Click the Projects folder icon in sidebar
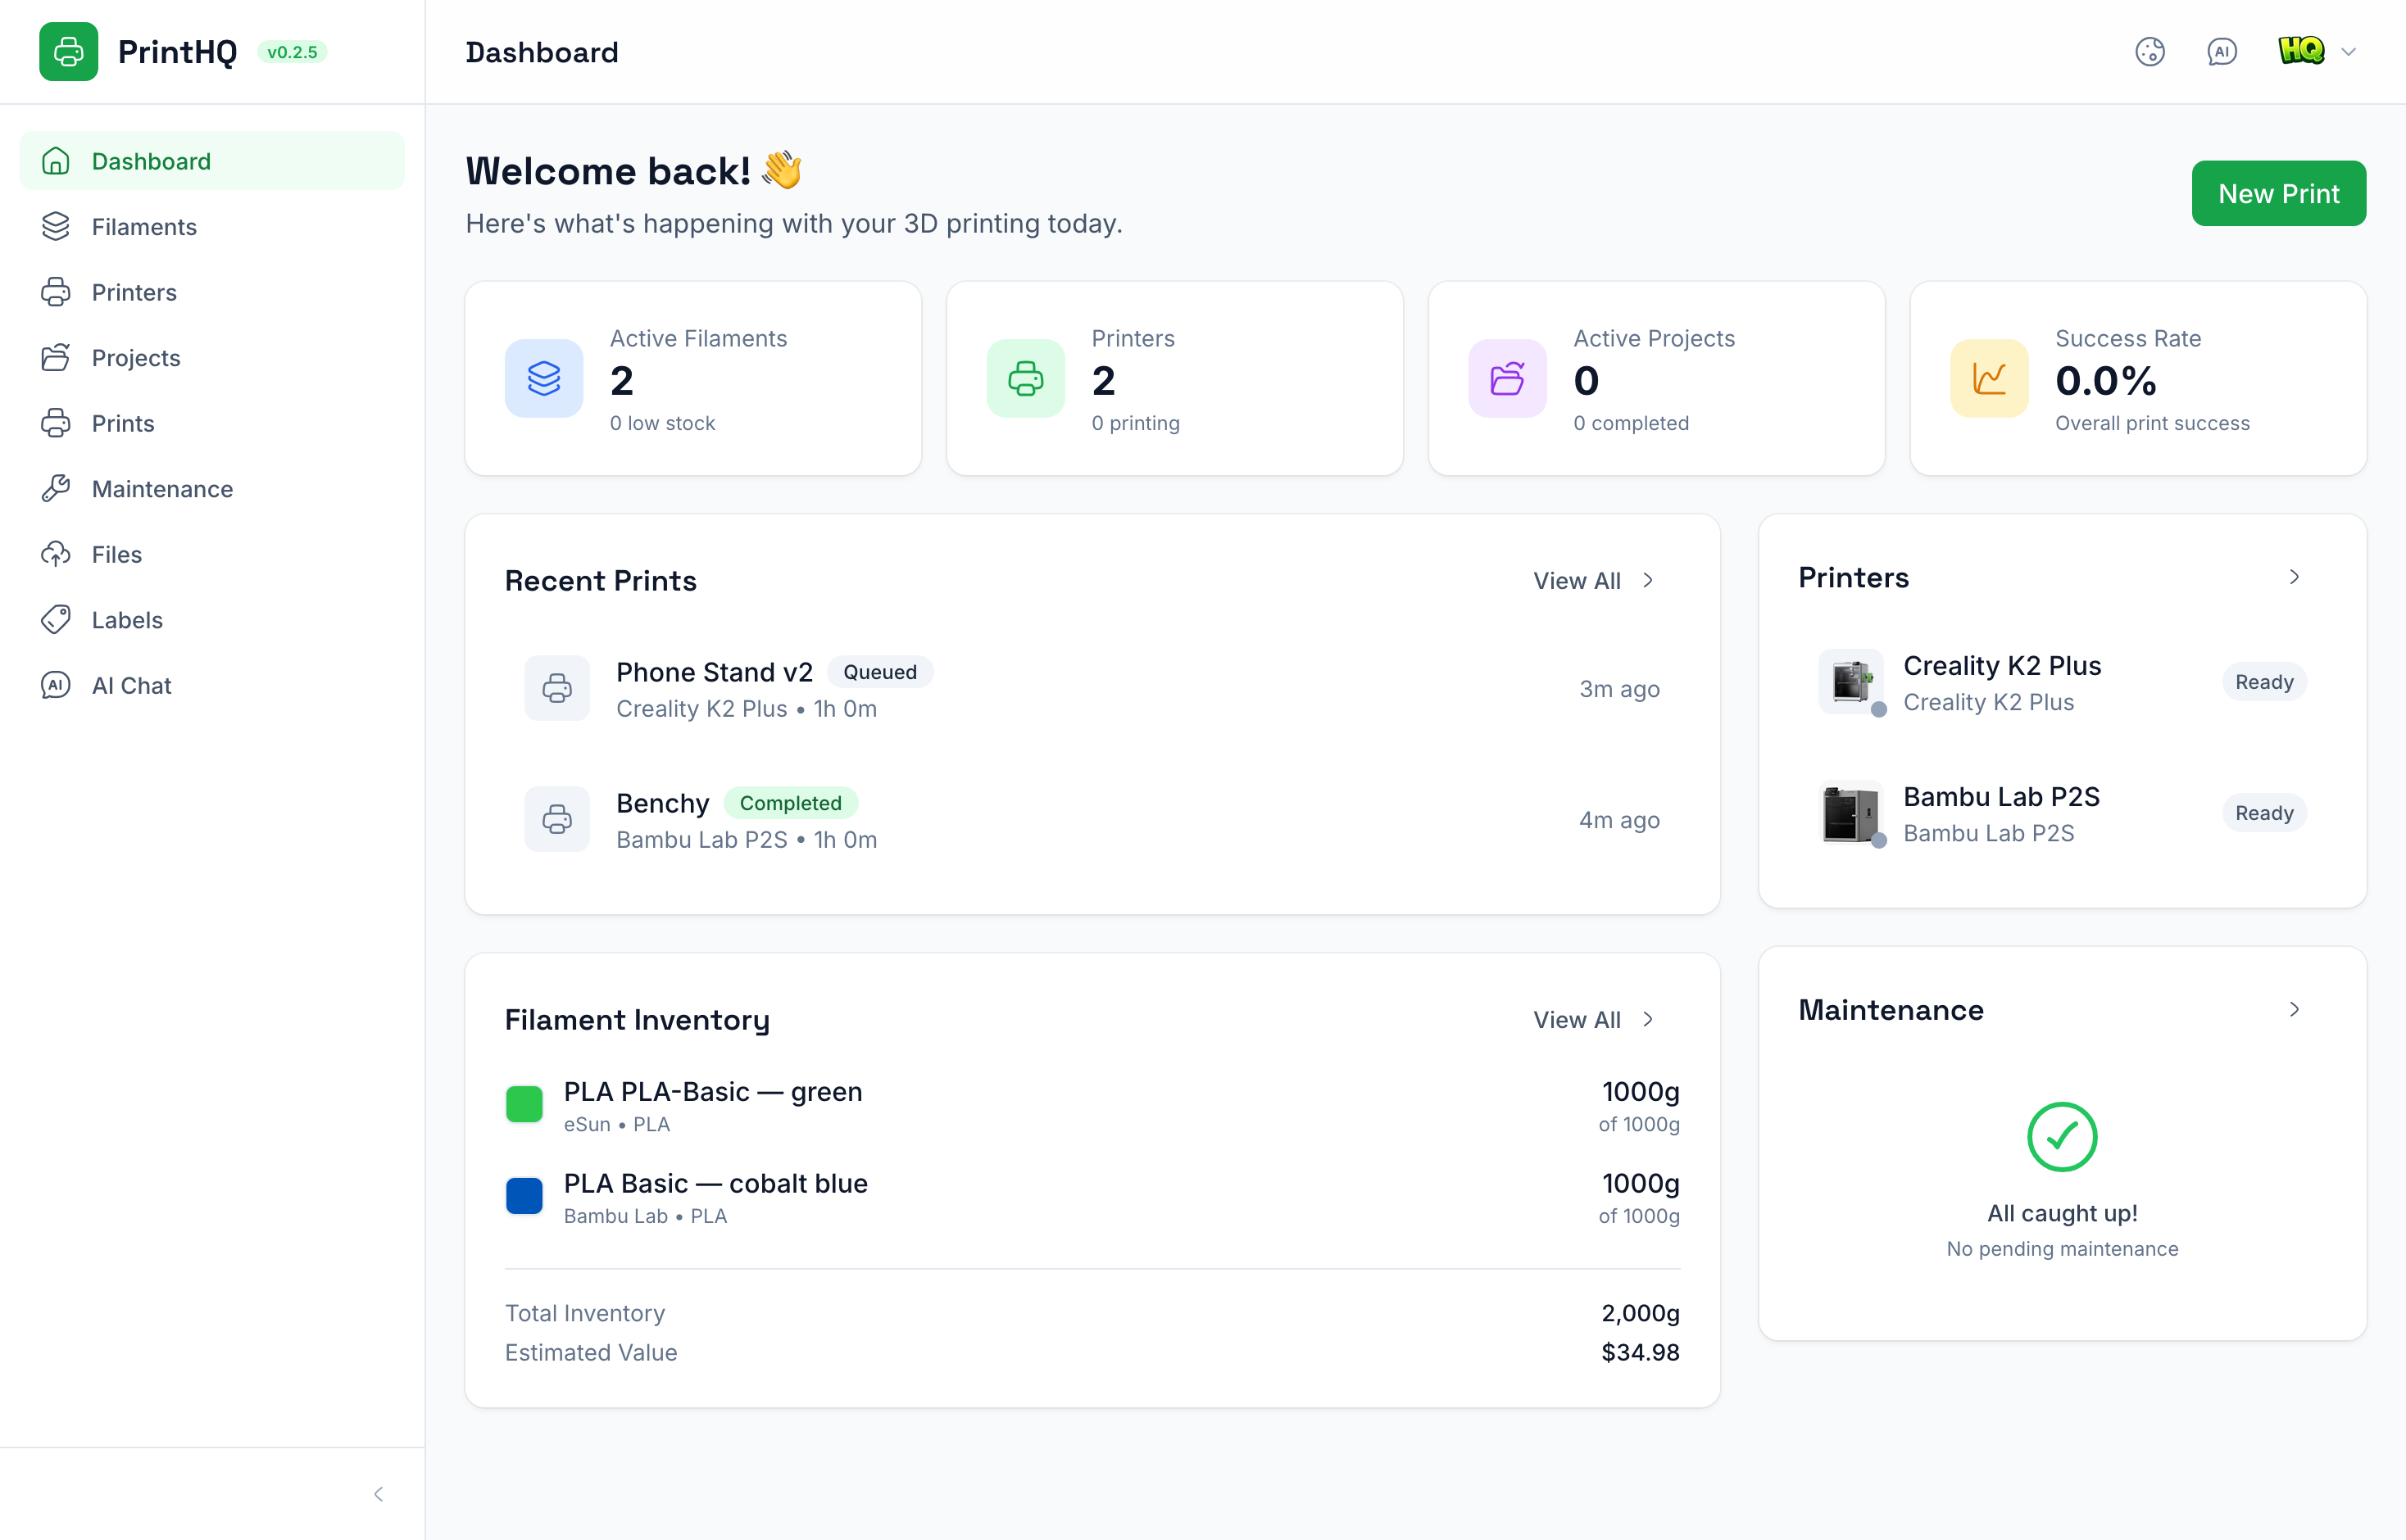Viewport: 2406px width, 1540px height. (56, 357)
